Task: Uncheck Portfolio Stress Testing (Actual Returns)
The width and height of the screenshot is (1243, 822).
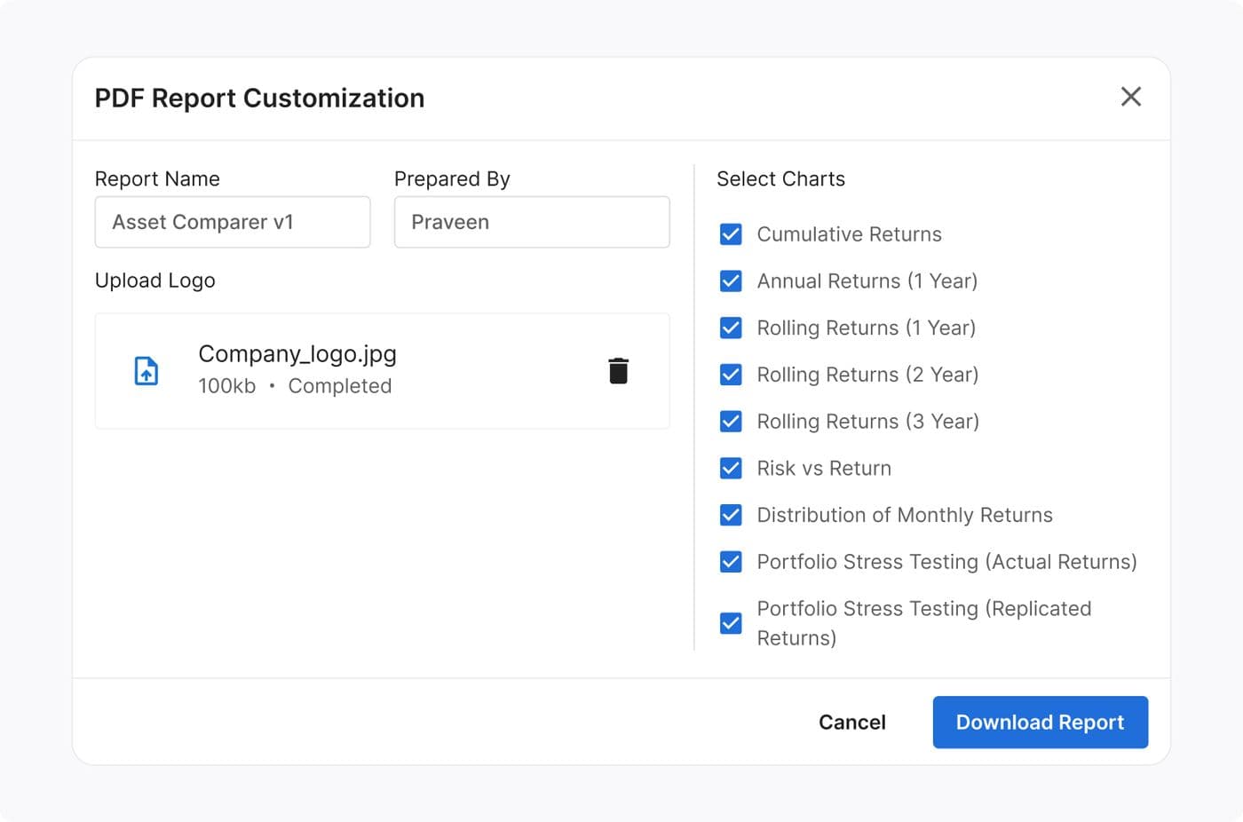Action: coord(731,562)
